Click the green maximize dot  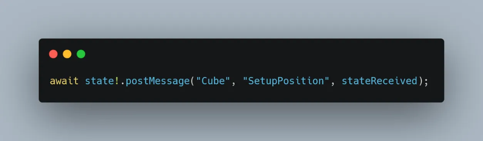click(81, 54)
